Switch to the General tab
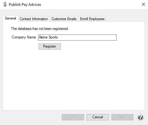This screenshot has height=125, width=148. pos(10,18)
